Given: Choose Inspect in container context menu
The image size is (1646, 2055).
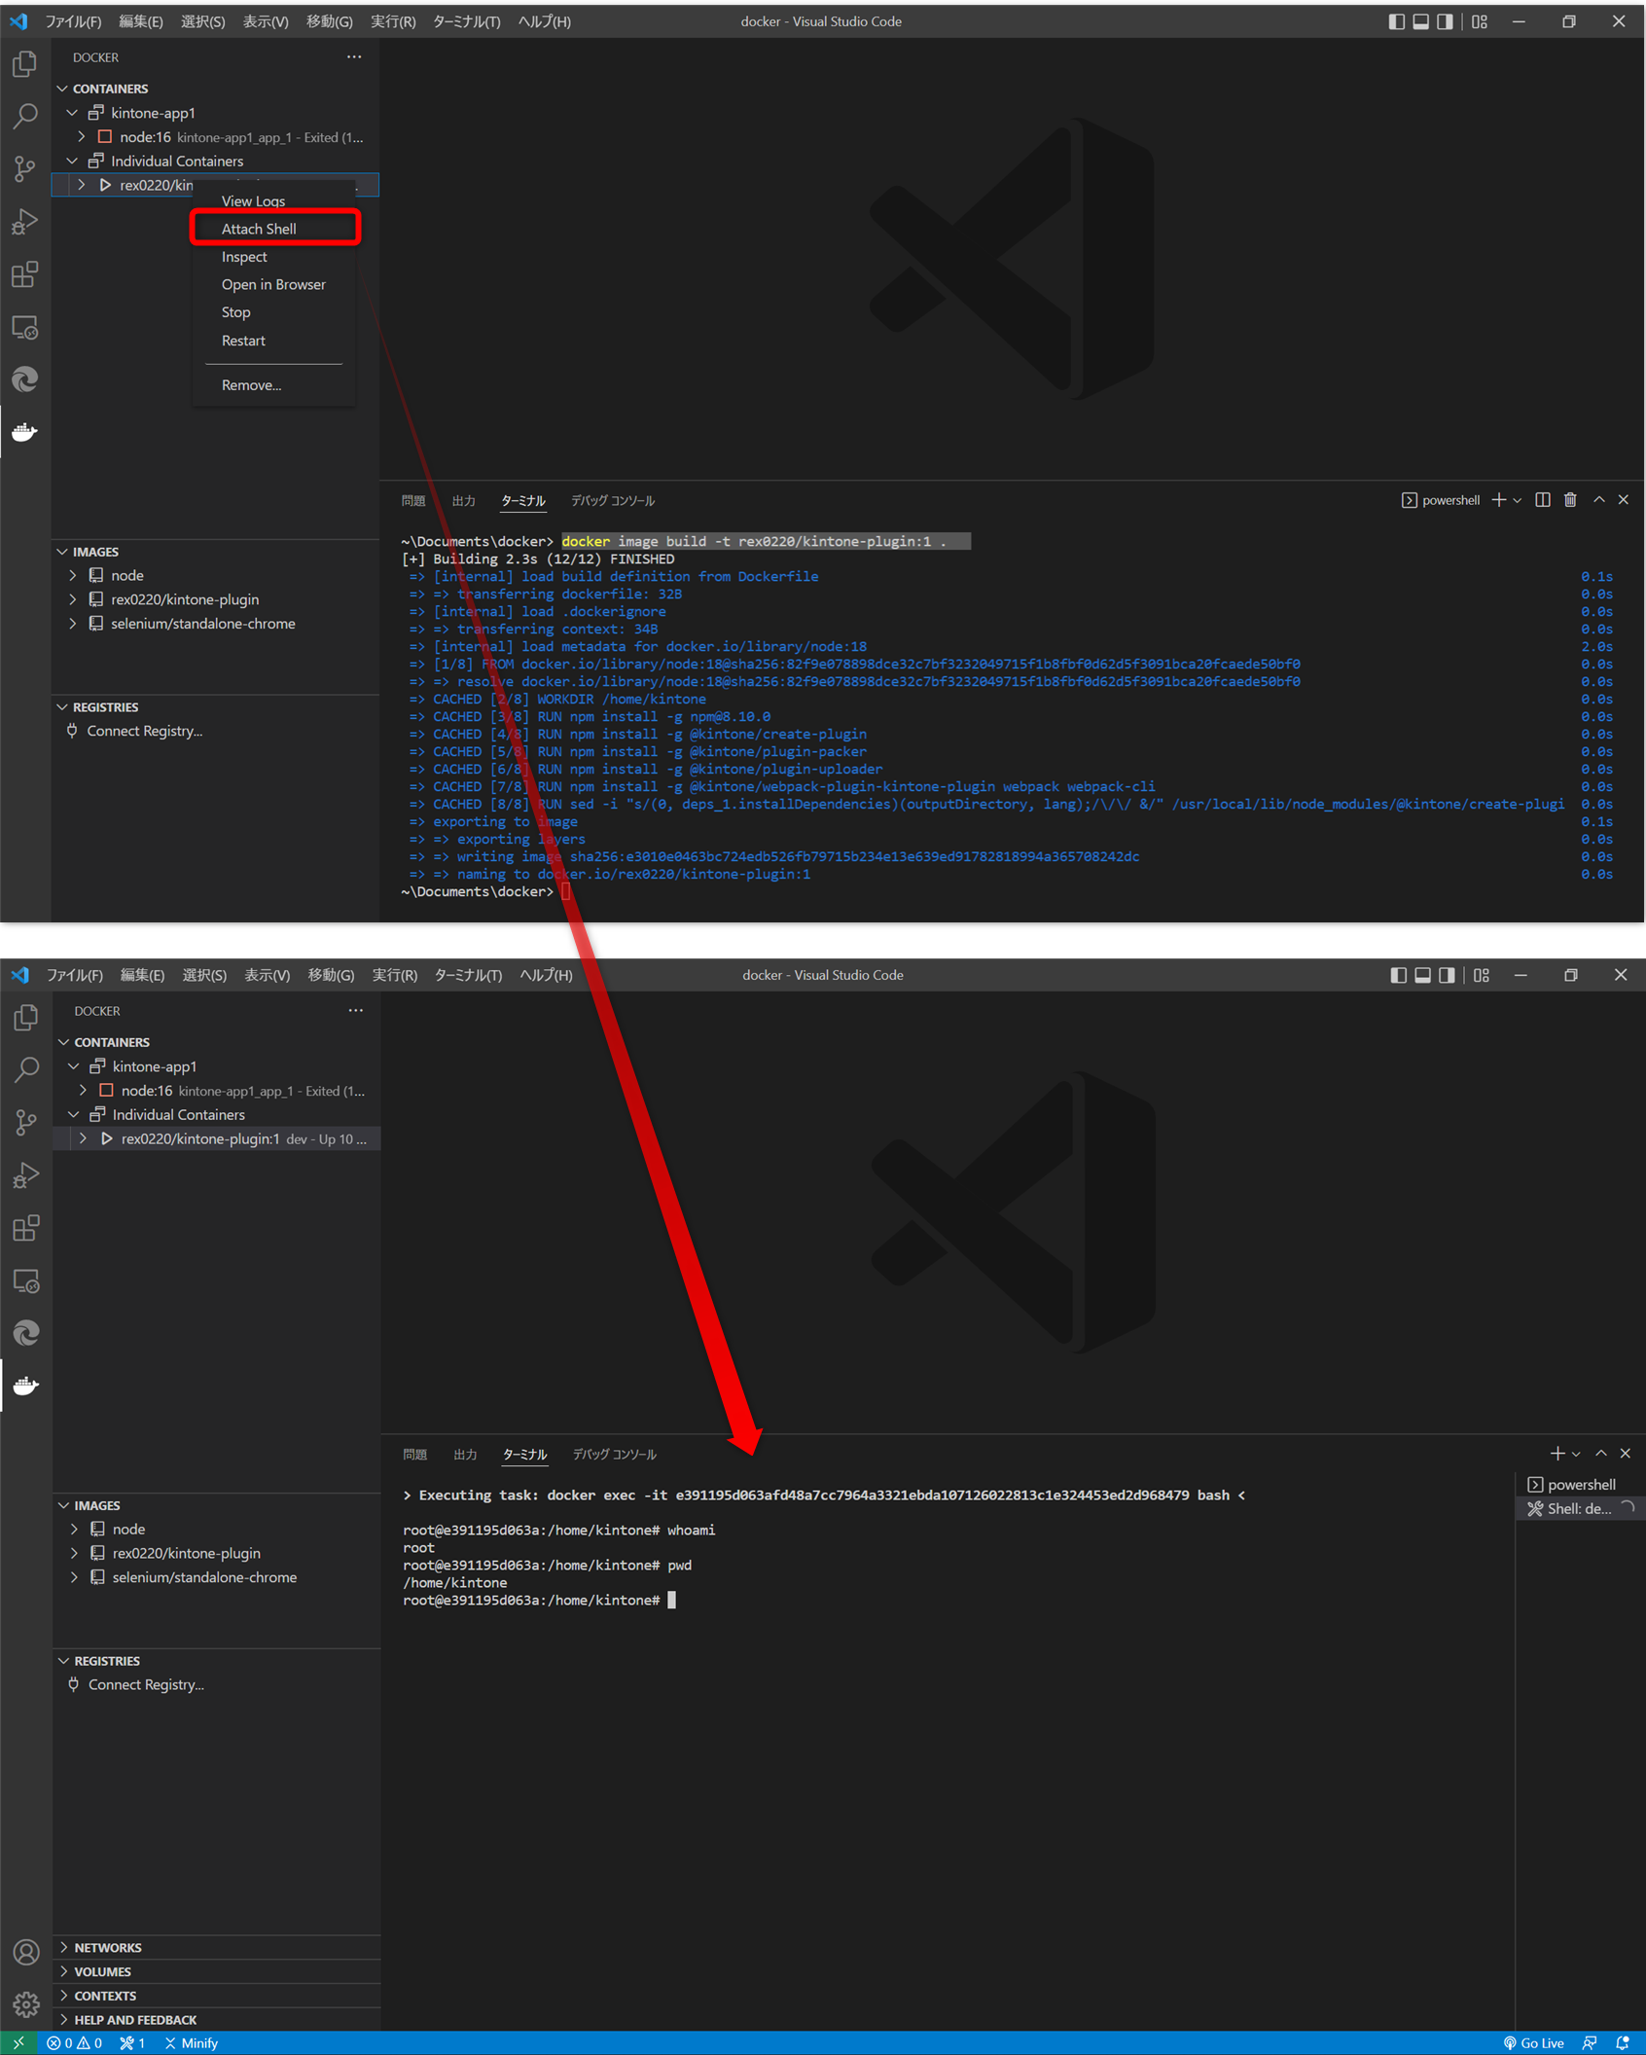Looking at the screenshot, I should (275, 257).
